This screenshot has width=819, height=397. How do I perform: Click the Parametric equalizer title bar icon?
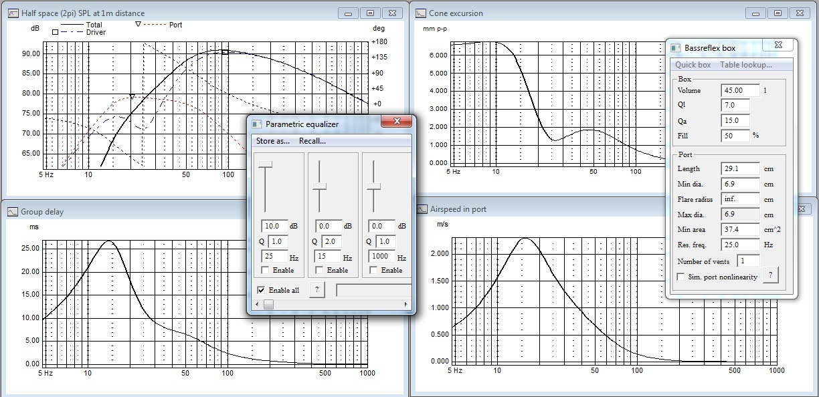click(257, 124)
